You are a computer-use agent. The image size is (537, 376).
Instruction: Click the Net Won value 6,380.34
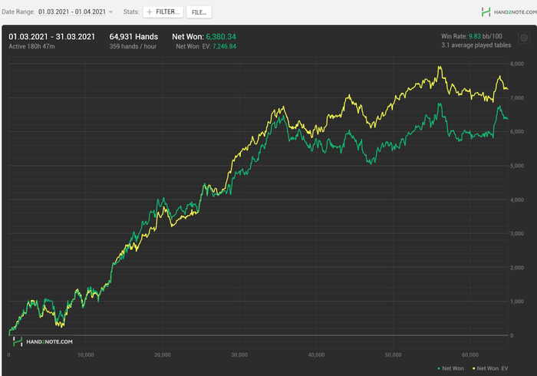tap(221, 37)
